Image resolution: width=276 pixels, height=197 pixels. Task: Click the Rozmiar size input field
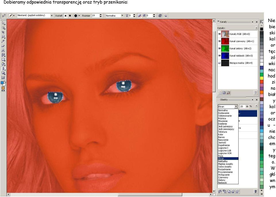95,16
